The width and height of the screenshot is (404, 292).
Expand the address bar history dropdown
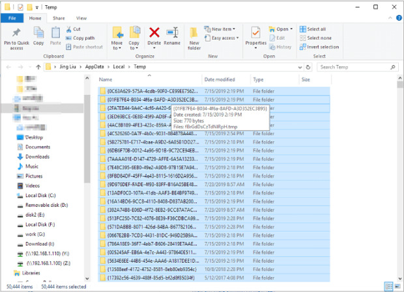pos(300,68)
